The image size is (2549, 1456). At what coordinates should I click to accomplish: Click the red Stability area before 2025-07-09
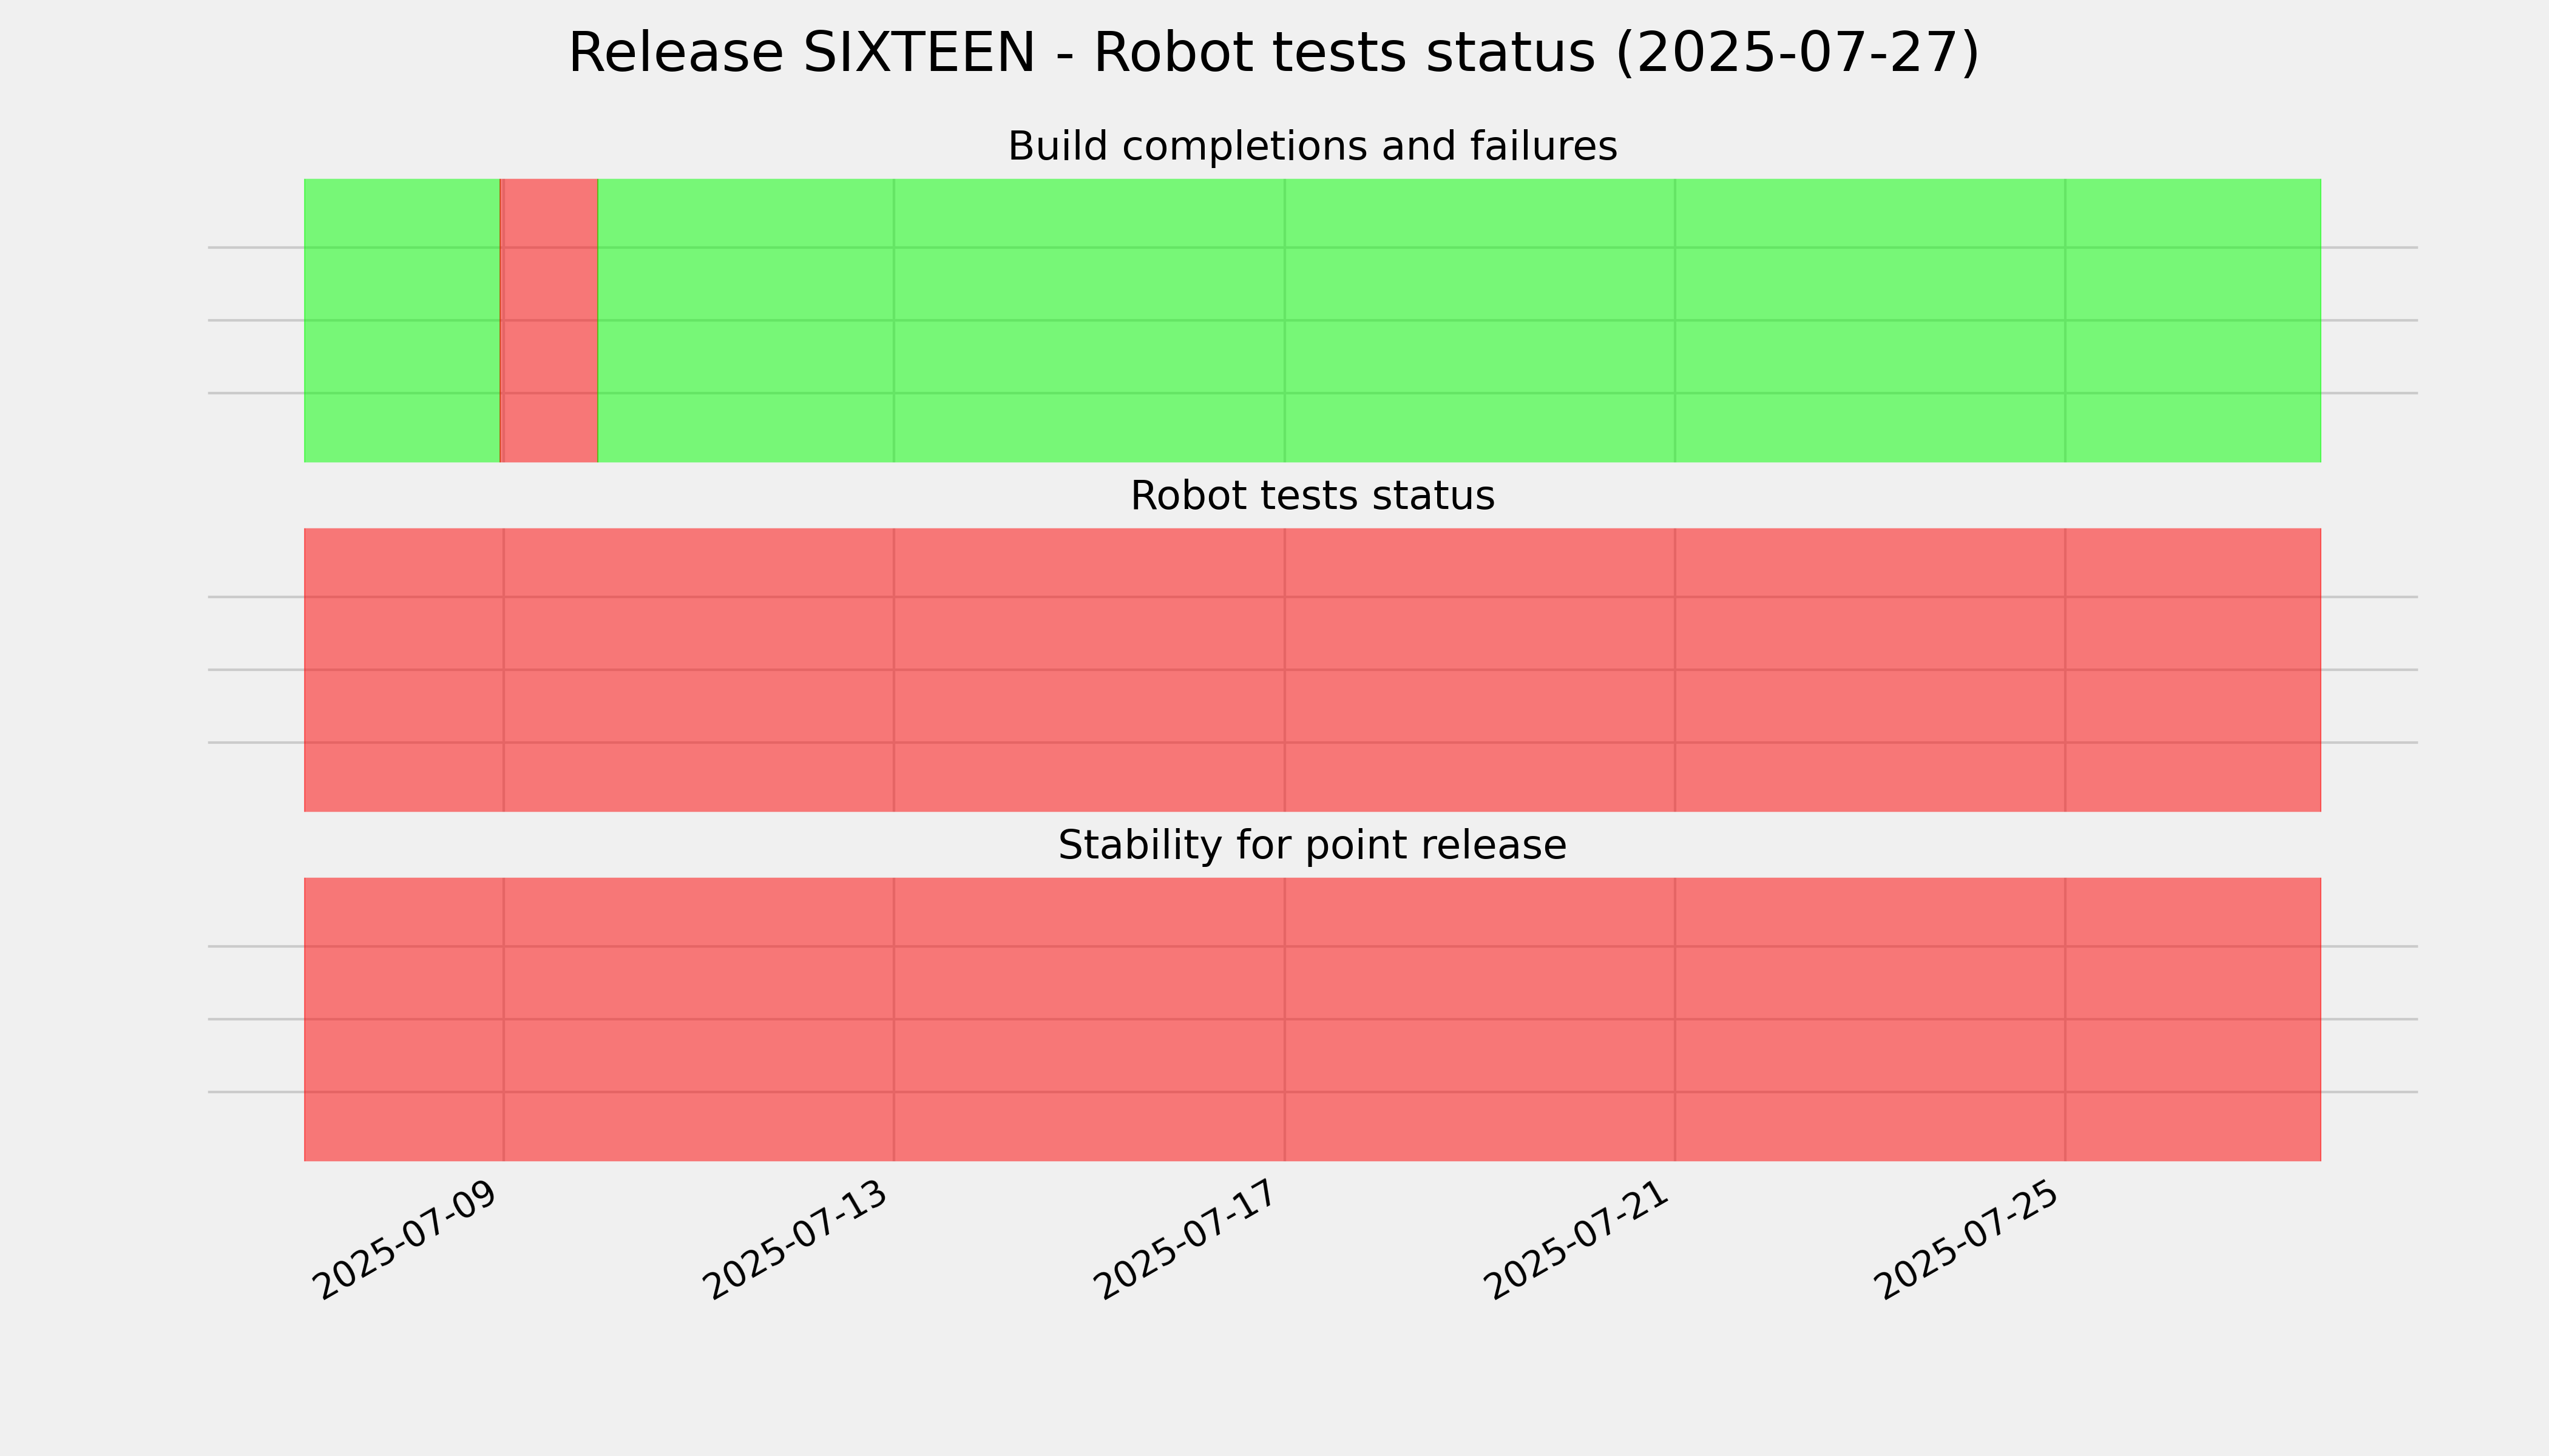click(404, 1020)
